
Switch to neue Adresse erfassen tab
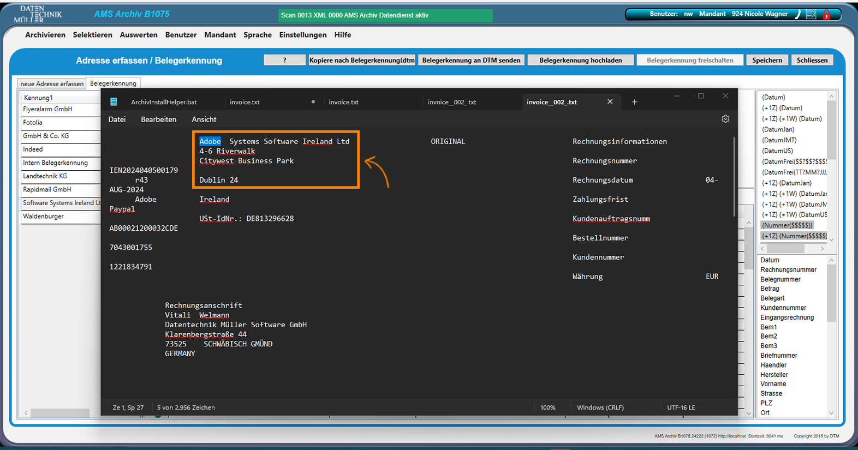(x=52, y=83)
